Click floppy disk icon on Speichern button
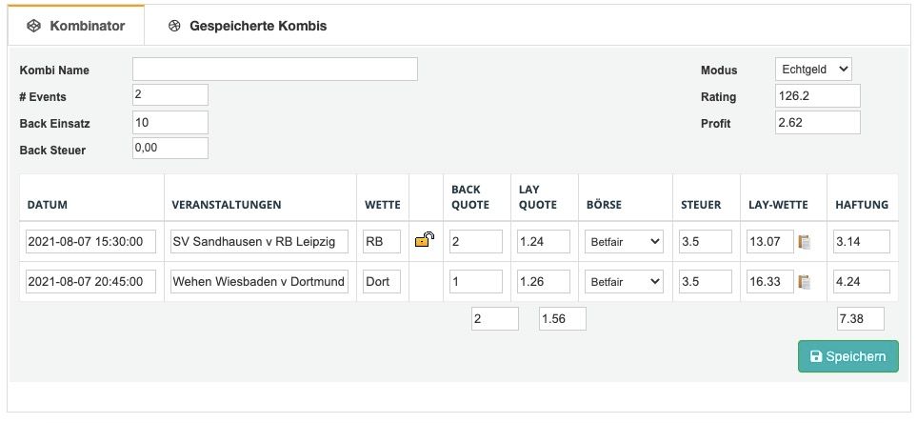917x423 pixels. point(816,356)
